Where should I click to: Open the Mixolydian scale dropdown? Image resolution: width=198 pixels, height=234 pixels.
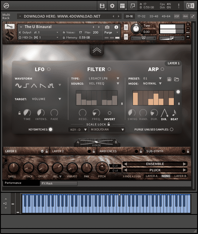tap(107, 130)
